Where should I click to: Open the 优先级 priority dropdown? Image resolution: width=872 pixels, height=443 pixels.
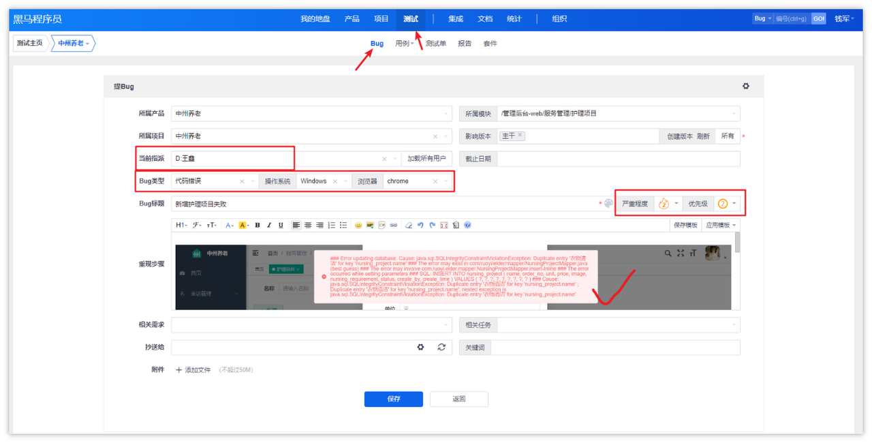click(x=726, y=204)
